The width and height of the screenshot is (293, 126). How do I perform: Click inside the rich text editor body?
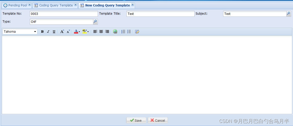[147, 75]
